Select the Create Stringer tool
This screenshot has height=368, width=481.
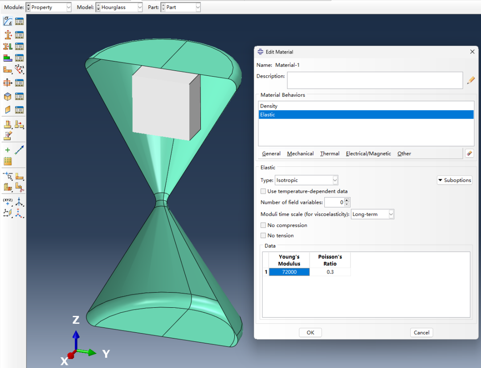click(x=8, y=110)
